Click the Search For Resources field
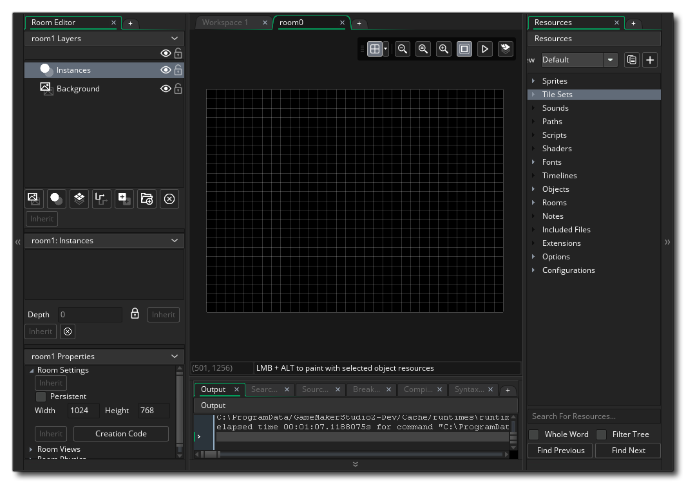 tap(594, 416)
